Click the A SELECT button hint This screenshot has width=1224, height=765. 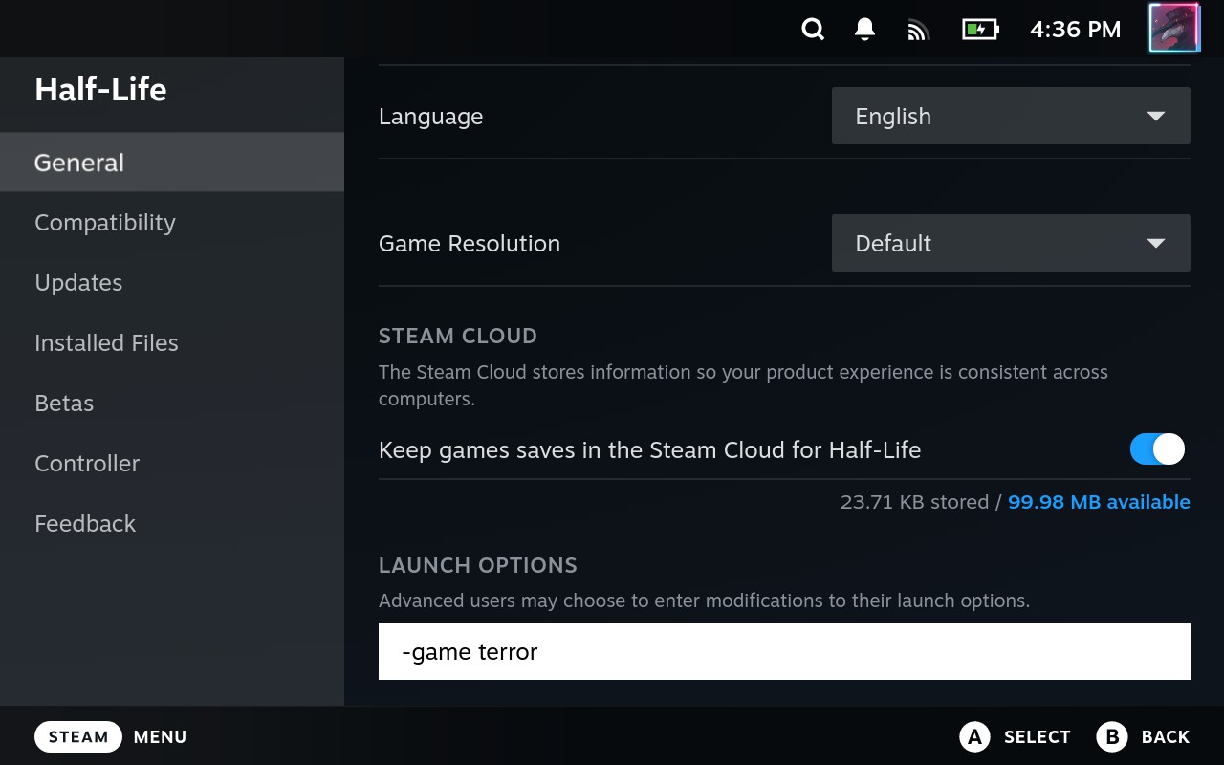tap(1015, 736)
